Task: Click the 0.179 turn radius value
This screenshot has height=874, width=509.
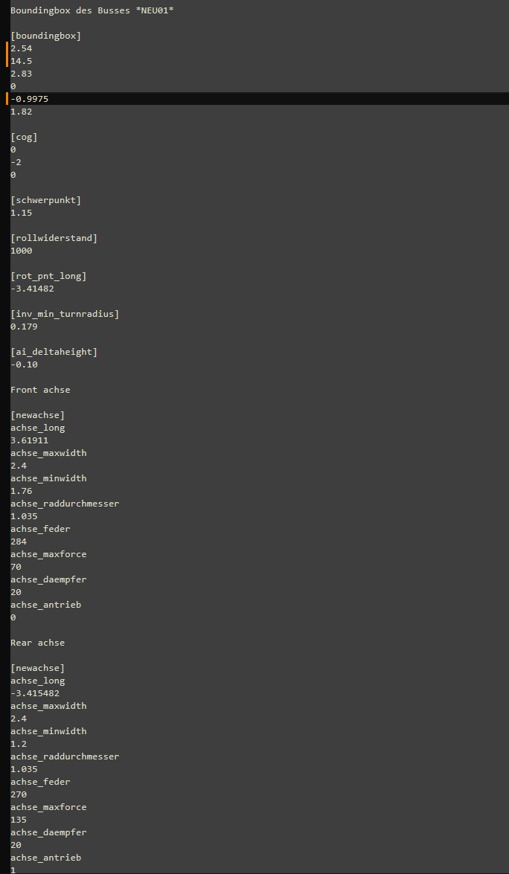Action: coord(24,327)
